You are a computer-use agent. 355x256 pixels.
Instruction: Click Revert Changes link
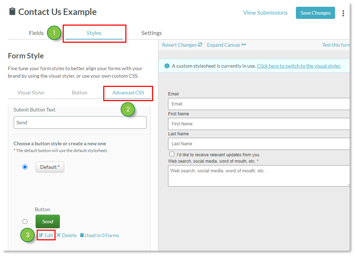[182, 45]
